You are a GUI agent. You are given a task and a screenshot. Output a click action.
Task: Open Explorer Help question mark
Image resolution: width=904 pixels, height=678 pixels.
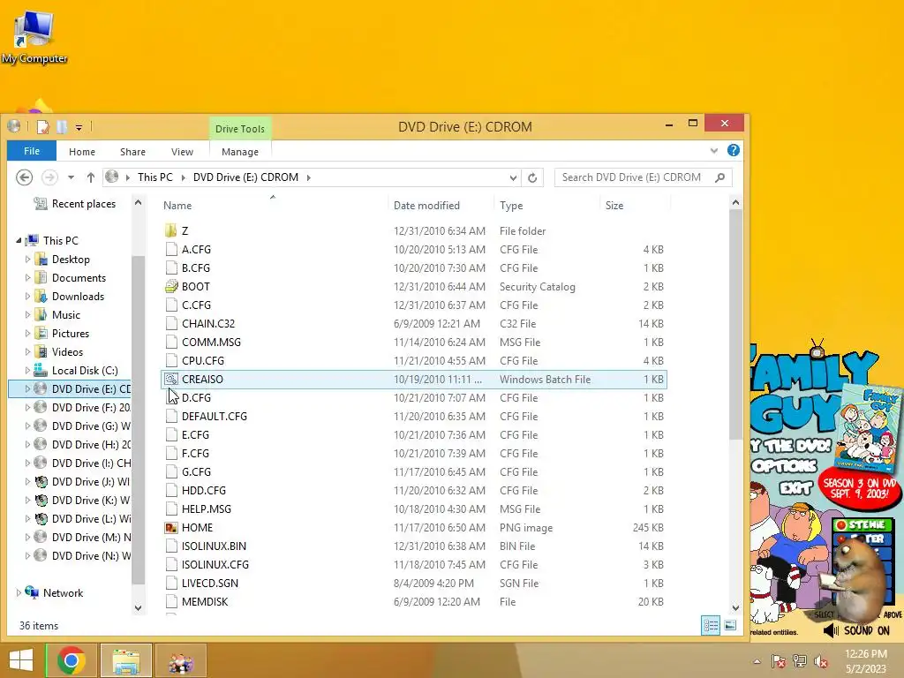coord(734,150)
